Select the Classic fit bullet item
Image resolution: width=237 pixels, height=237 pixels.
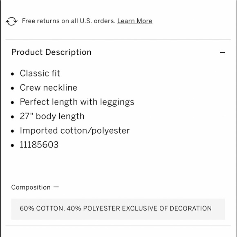pyautogui.click(x=40, y=73)
